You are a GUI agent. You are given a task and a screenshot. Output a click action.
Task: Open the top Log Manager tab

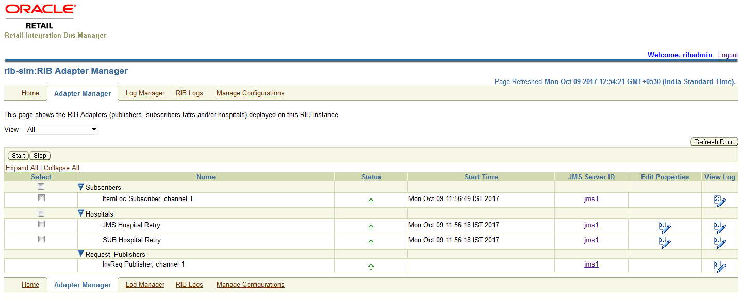click(x=145, y=93)
